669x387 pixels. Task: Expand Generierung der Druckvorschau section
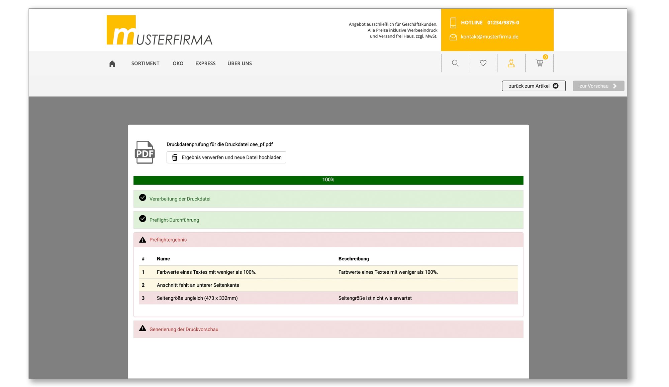[328, 329]
